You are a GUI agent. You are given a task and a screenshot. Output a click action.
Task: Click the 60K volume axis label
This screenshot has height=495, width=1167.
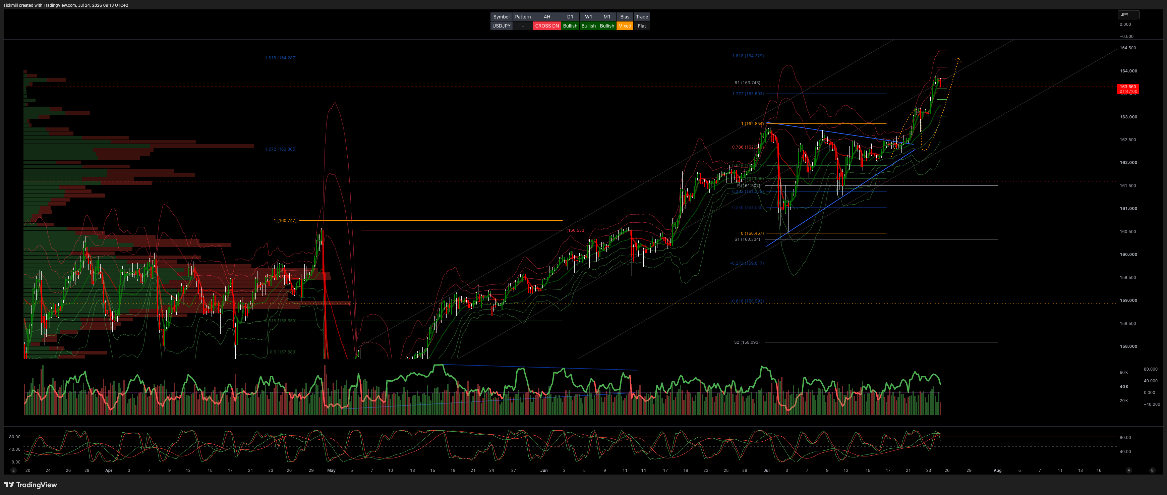1123,372
